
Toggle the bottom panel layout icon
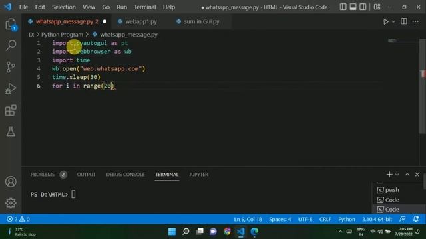(353, 7)
